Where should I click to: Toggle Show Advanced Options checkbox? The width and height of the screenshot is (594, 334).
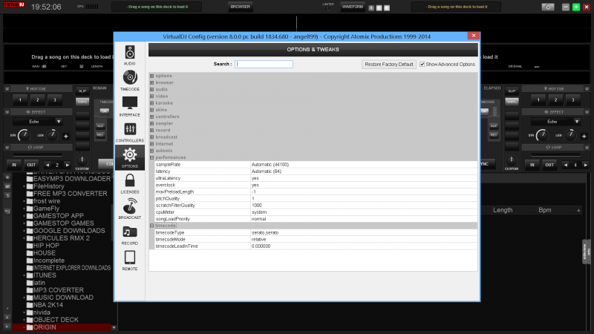(422, 65)
